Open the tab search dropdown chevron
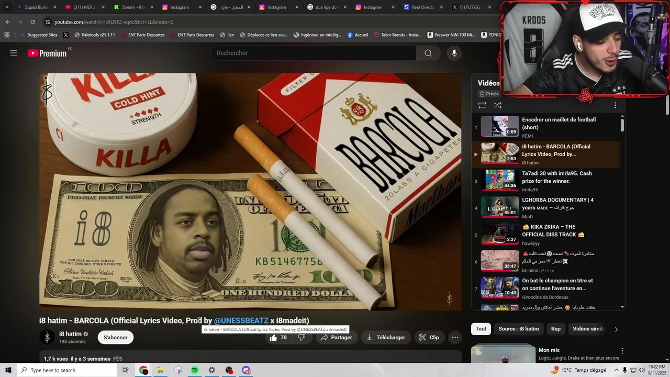 [7, 7]
